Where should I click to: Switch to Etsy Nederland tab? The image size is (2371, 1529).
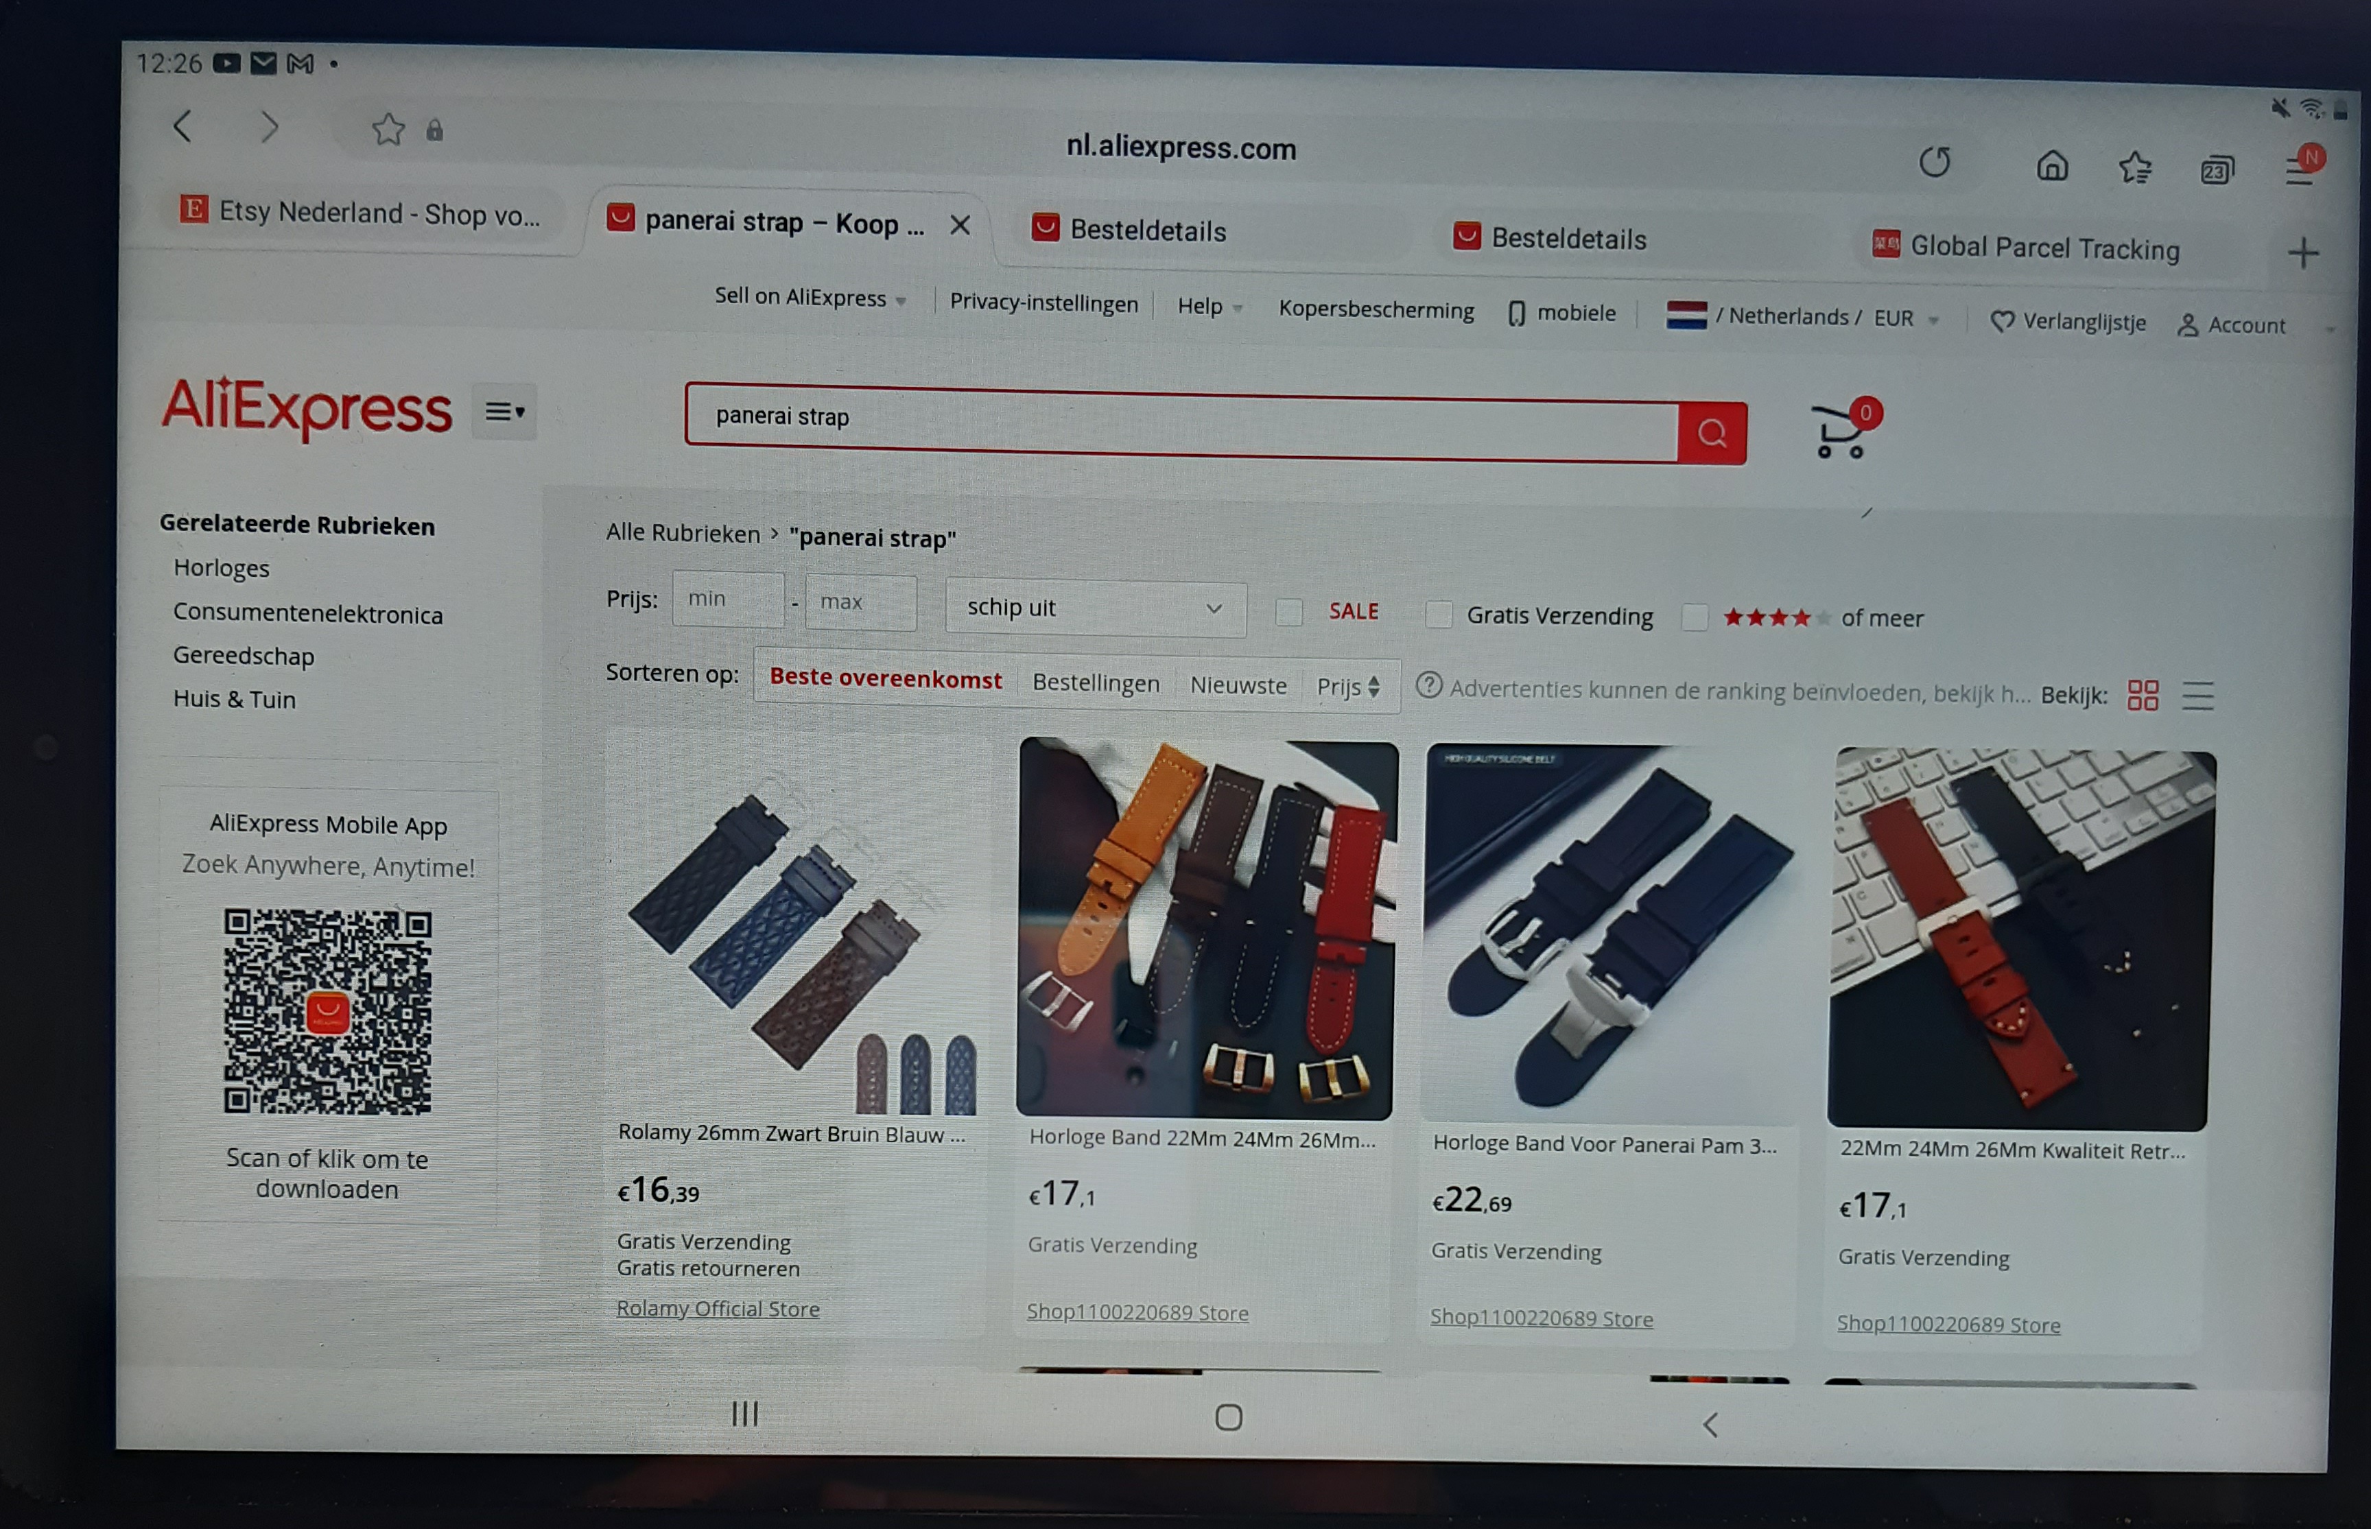click(x=362, y=213)
